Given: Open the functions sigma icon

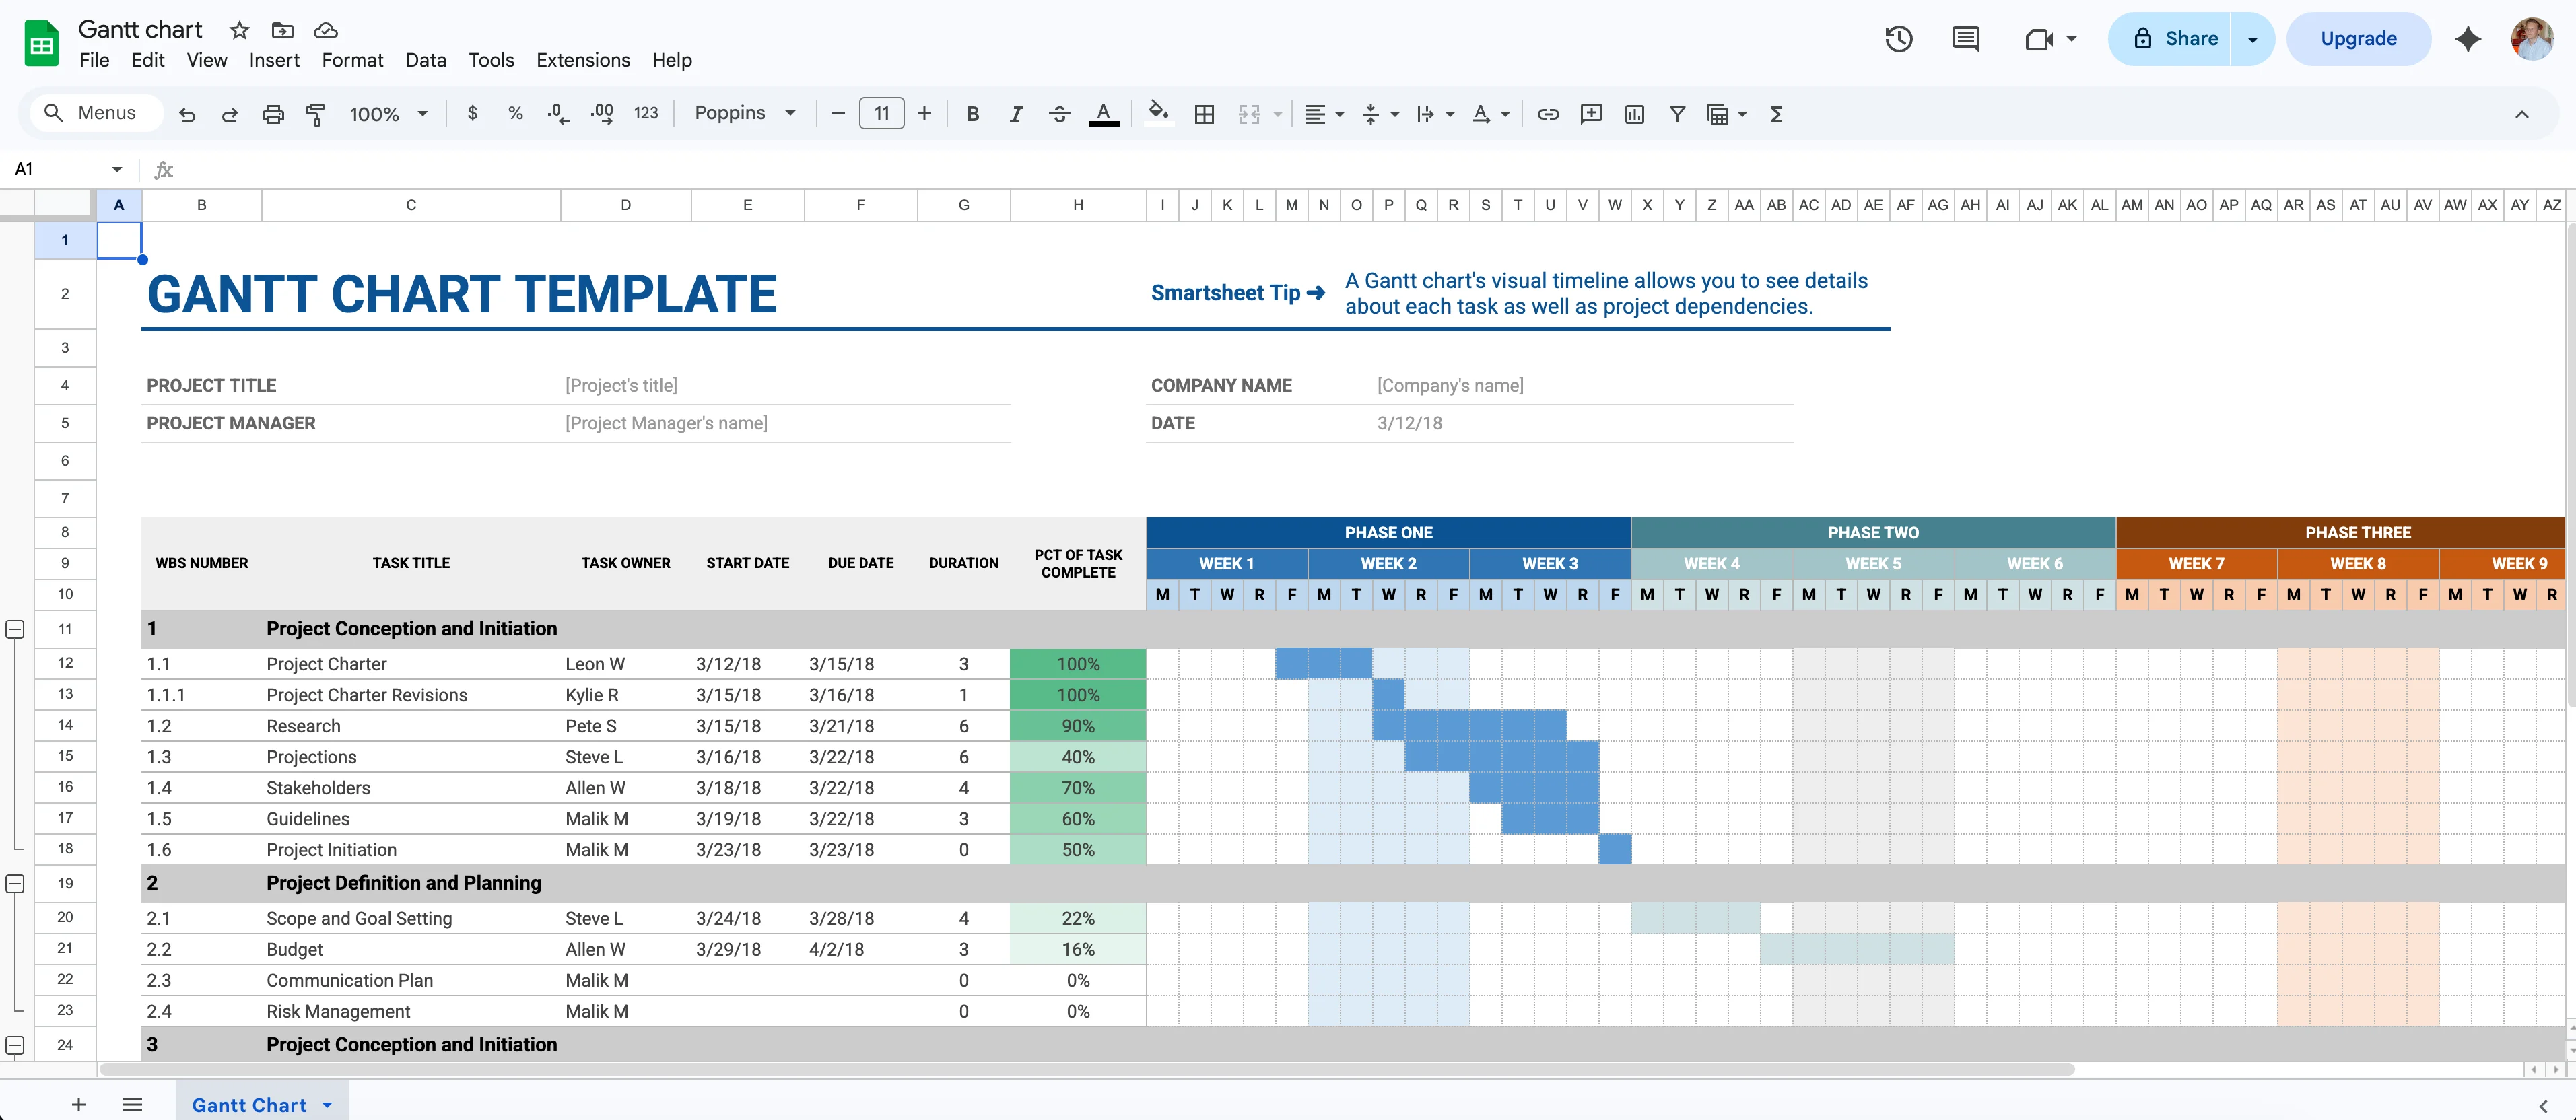Looking at the screenshot, I should tap(1776, 114).
